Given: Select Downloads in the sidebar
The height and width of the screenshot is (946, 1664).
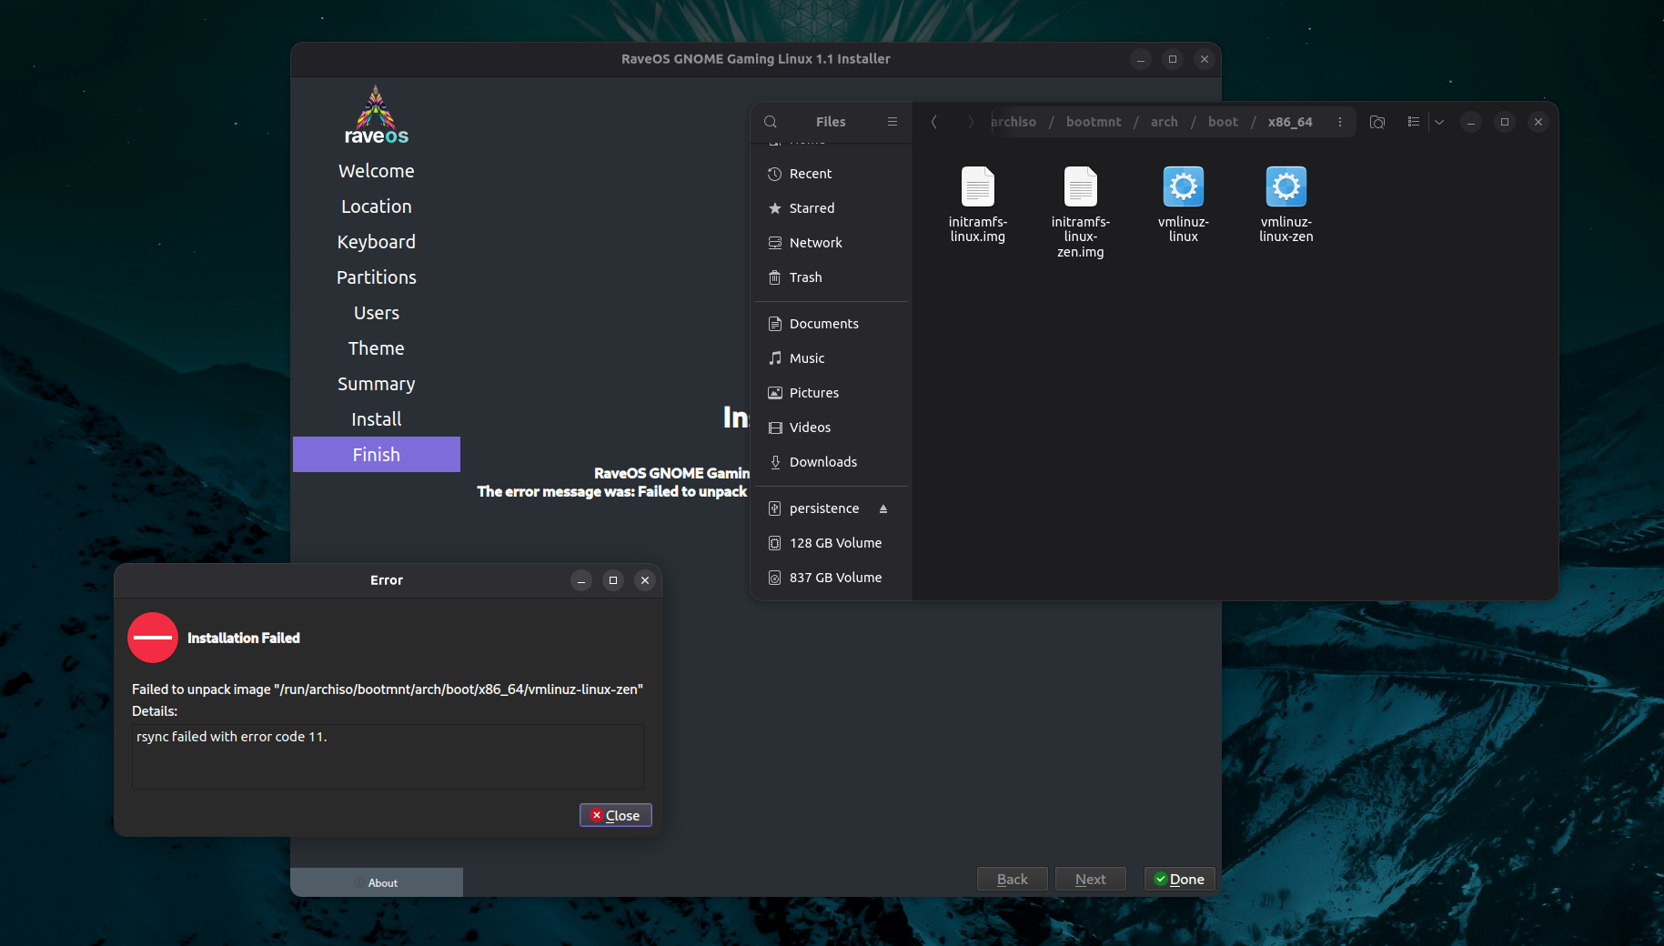Looking at the screenshot, I should (822, 462).
